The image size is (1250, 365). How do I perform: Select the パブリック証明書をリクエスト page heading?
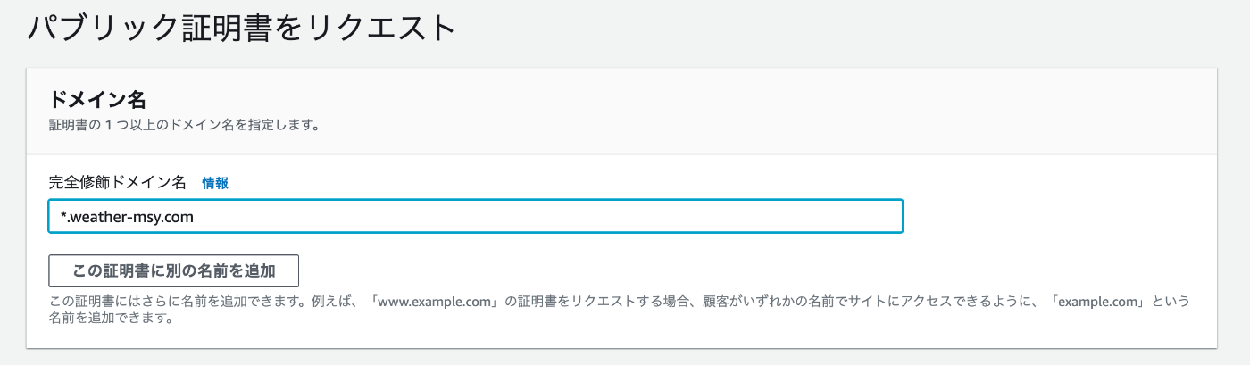click(x=241, y=27)
